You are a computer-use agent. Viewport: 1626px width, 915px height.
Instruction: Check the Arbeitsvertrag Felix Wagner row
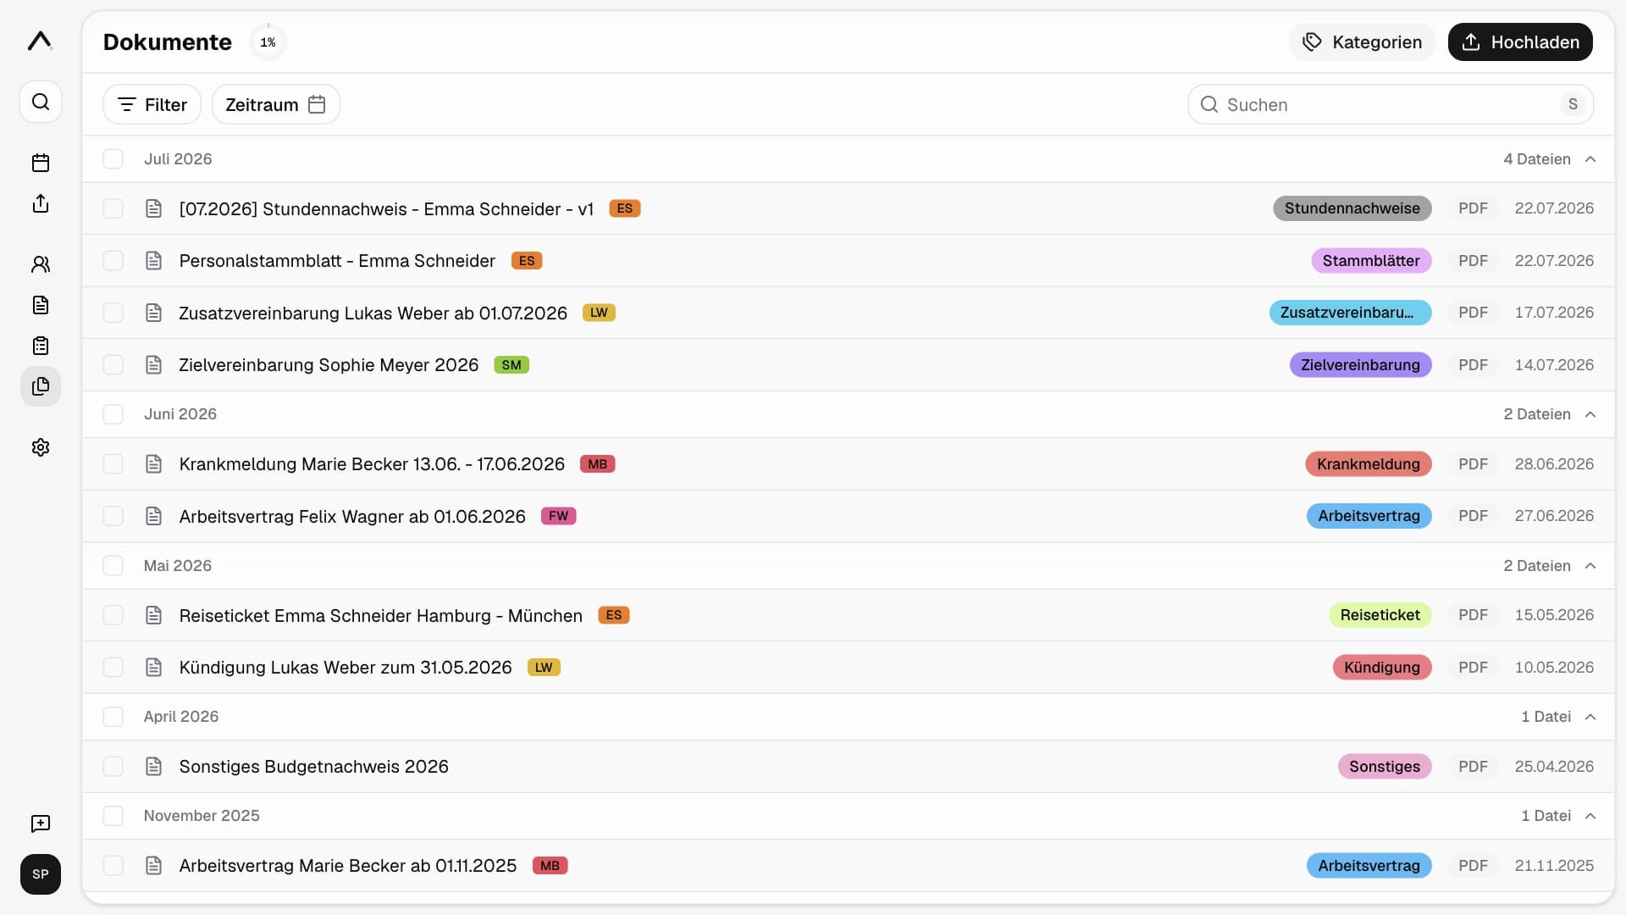[113, 516]
